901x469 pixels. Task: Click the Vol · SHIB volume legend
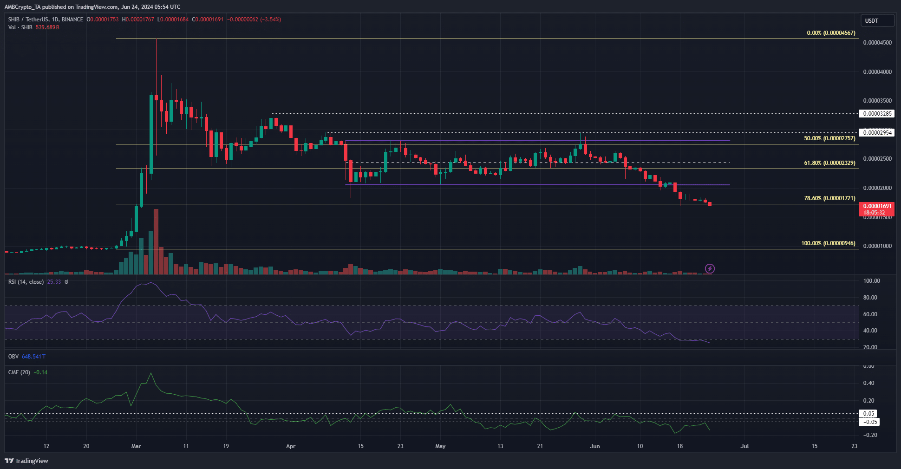click(20, 27)
